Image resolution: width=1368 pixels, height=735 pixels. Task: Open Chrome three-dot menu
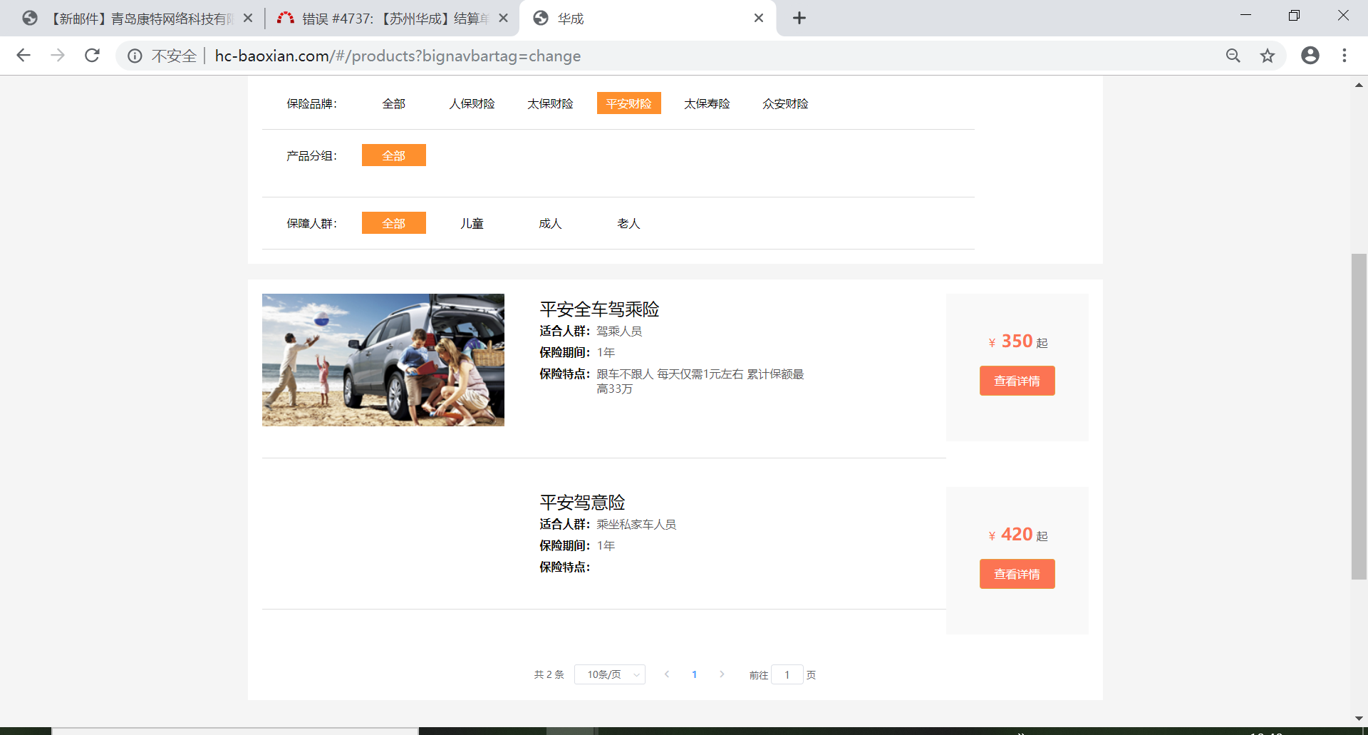(1344, 56)
